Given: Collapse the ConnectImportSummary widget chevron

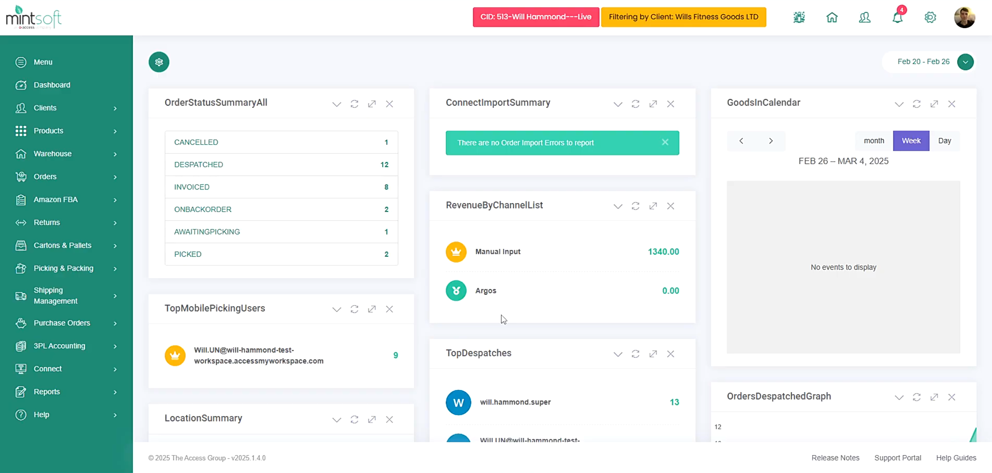Looking at the screenshot, I should pyautogui.click(x=618, y=104).
